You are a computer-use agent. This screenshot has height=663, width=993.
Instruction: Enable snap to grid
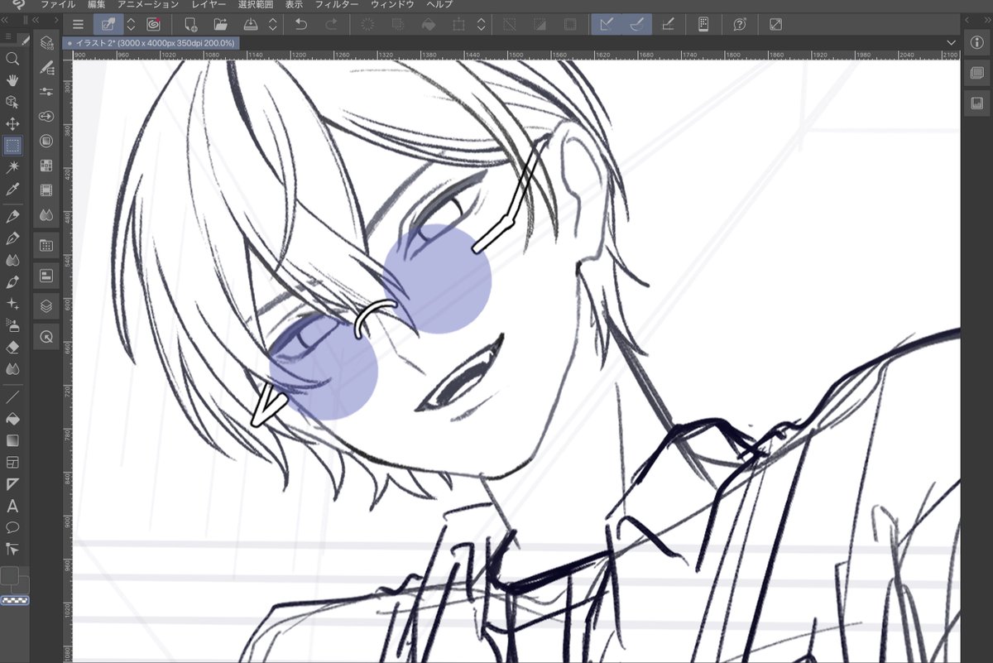point(669,24)
